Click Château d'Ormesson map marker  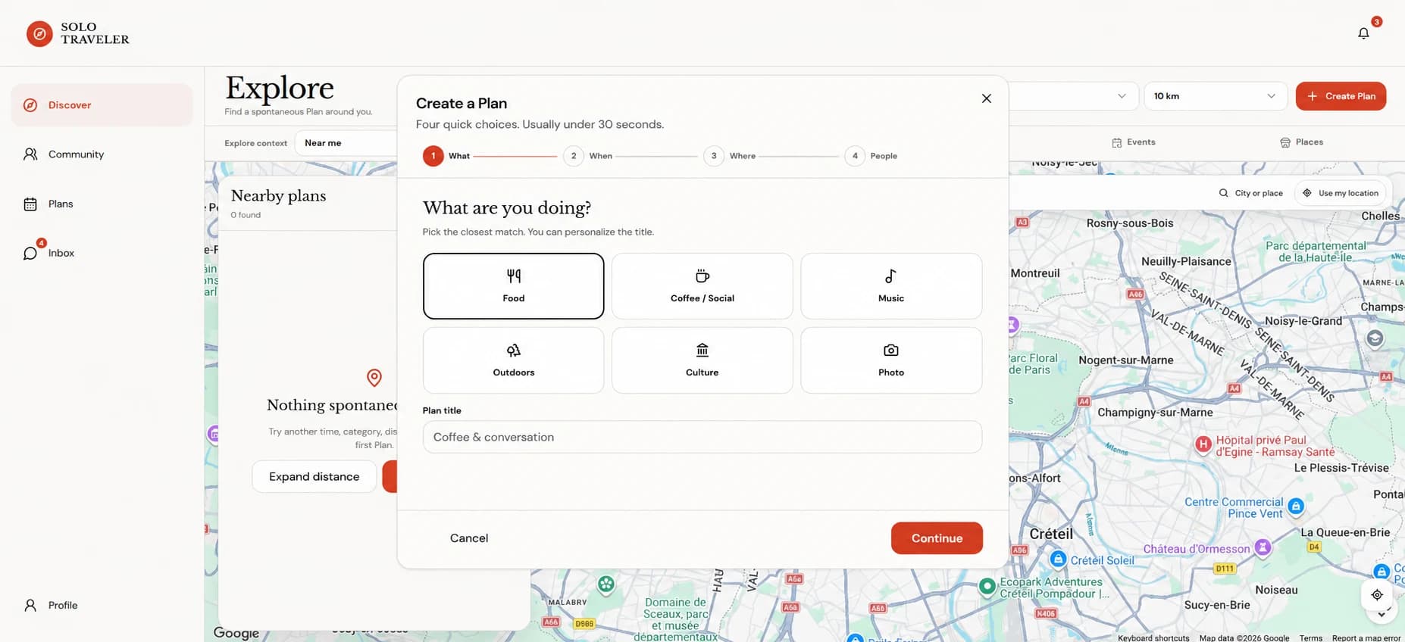[x=1263, y=547]
